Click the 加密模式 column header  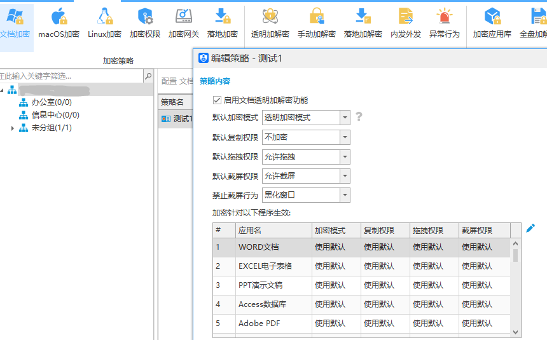[x=336, y=231]
